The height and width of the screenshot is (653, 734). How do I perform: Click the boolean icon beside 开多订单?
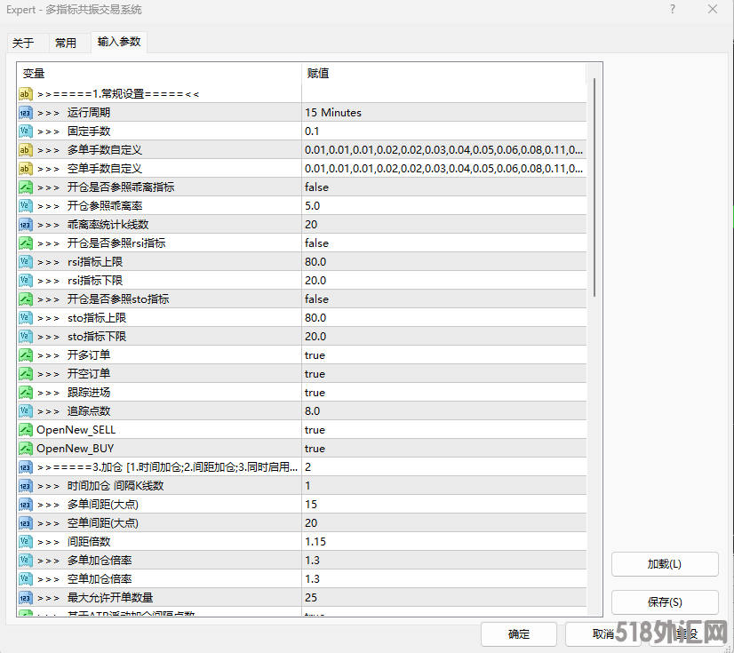(25, 355)
